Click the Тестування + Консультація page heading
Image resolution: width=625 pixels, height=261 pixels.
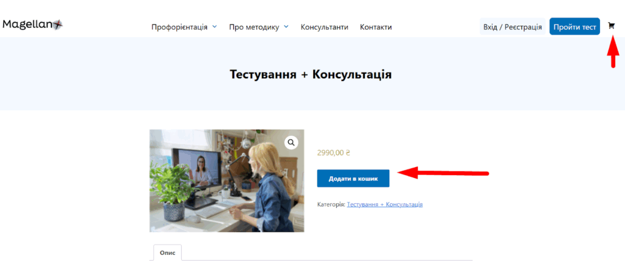coord(310,74)
